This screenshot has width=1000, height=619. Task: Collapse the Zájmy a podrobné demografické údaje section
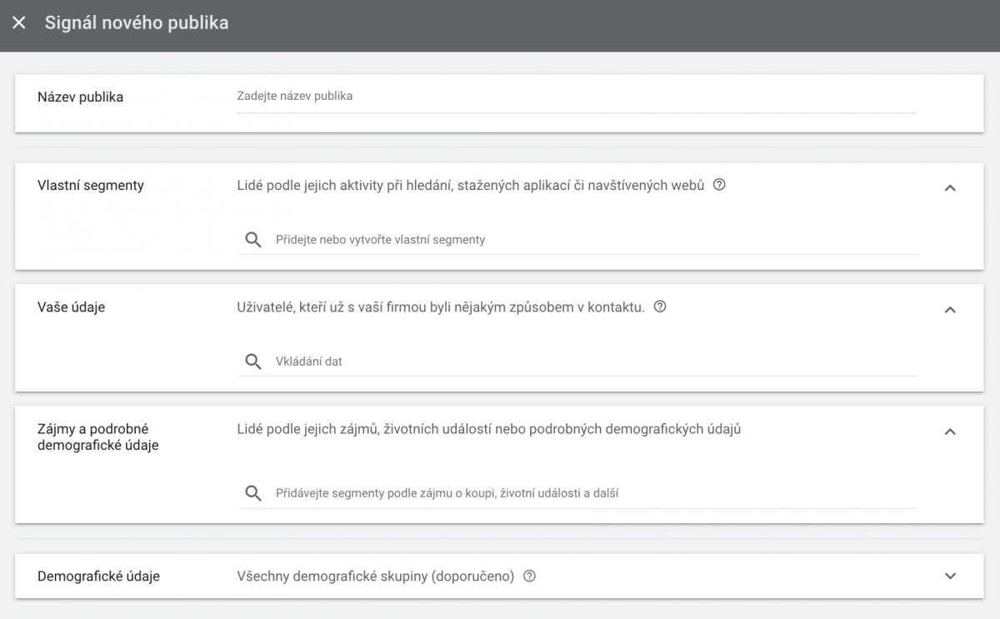pos(950,432)
